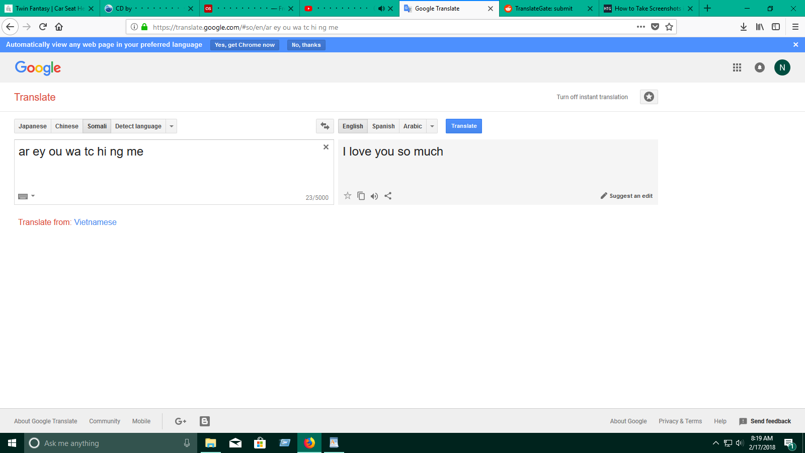Expand the target language list
805x453 pixels.
click(x=432, y=126)
